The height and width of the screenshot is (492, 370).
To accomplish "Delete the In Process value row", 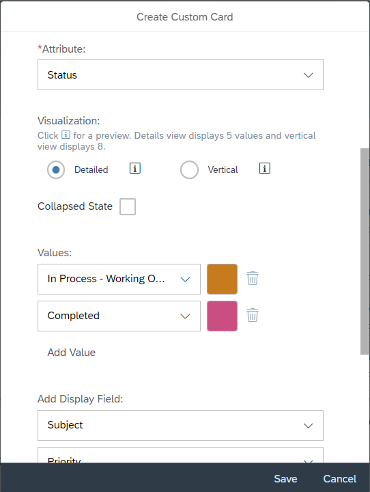I will pos(253,278).
